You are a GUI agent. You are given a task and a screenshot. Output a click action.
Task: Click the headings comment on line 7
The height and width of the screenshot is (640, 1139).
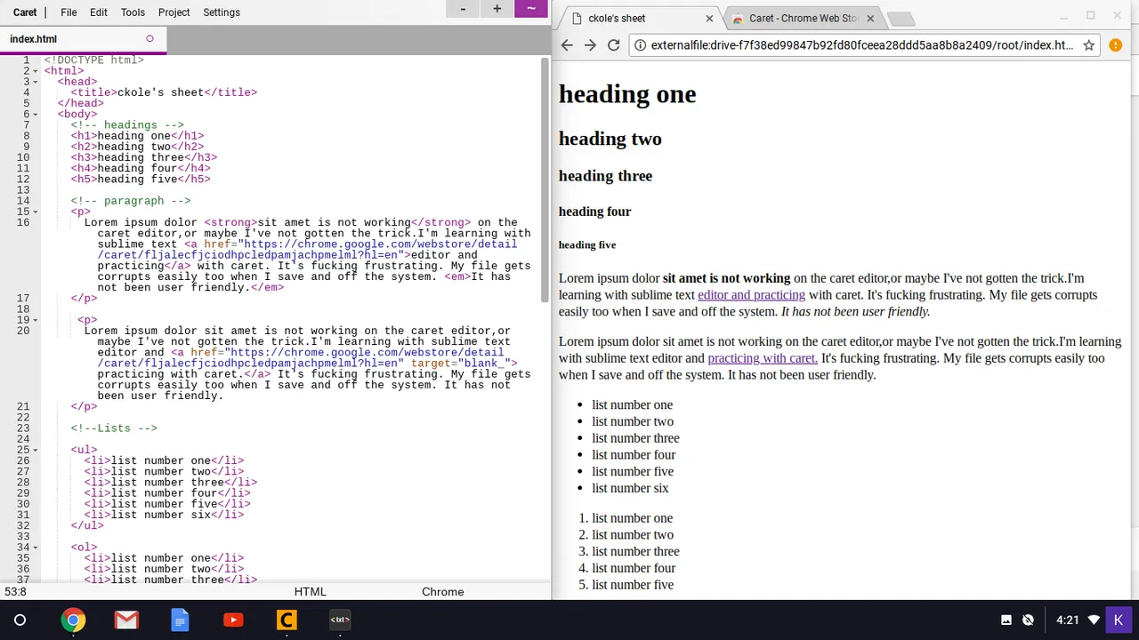pyautogui.click(x=127, y=125)
